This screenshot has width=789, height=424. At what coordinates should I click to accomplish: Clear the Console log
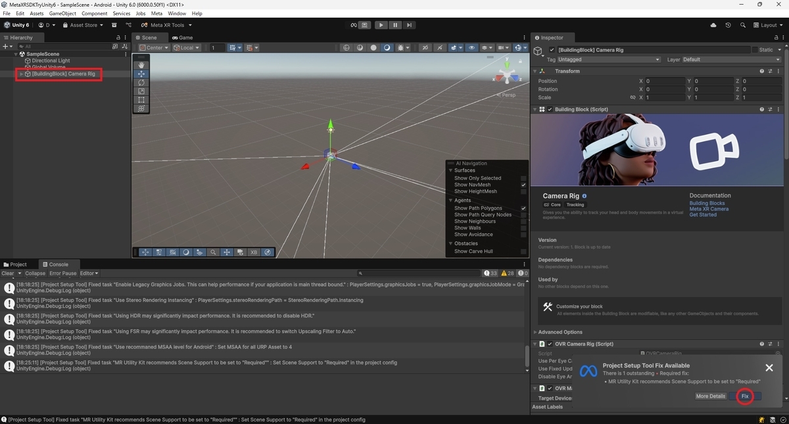8,273
